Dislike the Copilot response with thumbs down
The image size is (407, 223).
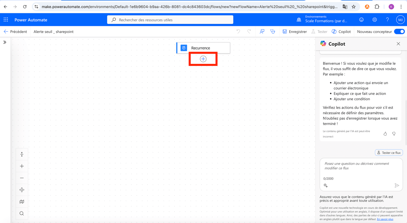coord(394,134)
